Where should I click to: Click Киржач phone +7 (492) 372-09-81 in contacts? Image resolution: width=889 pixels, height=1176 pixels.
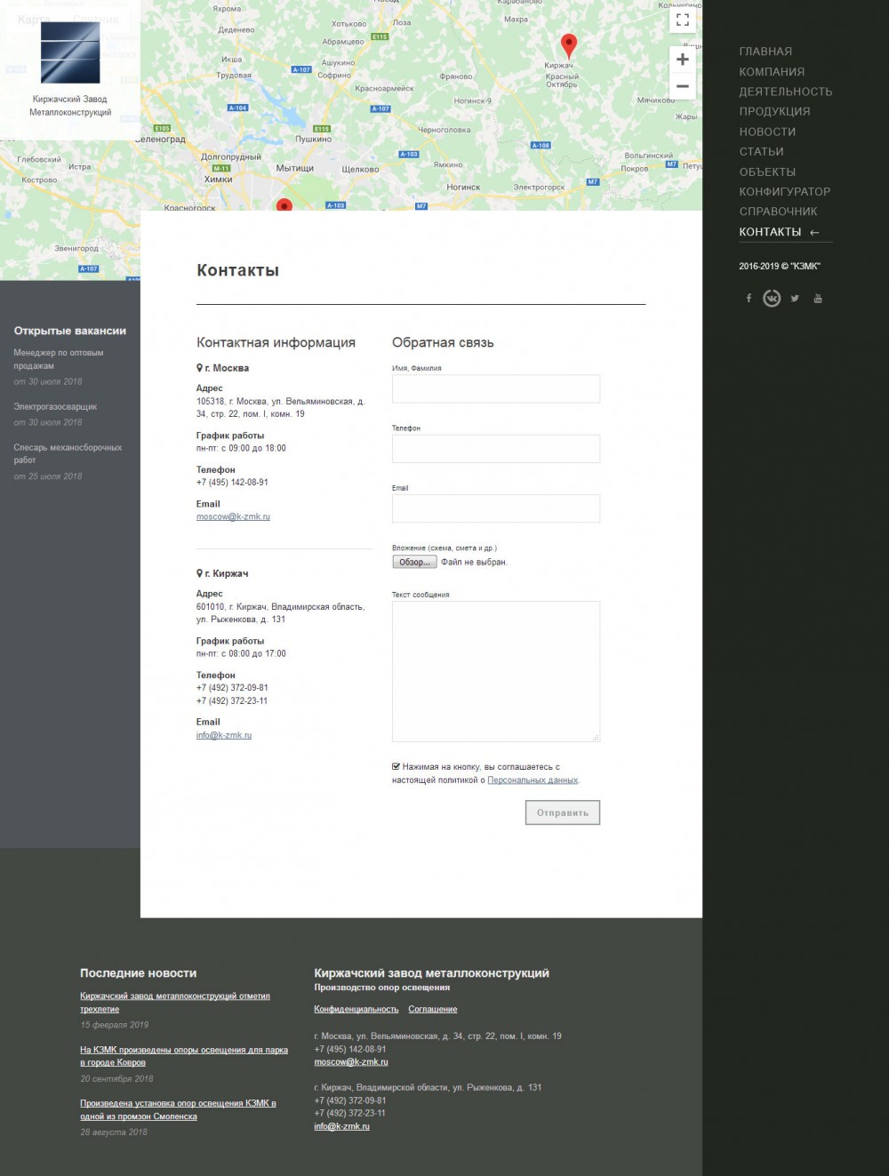point(232,688)
